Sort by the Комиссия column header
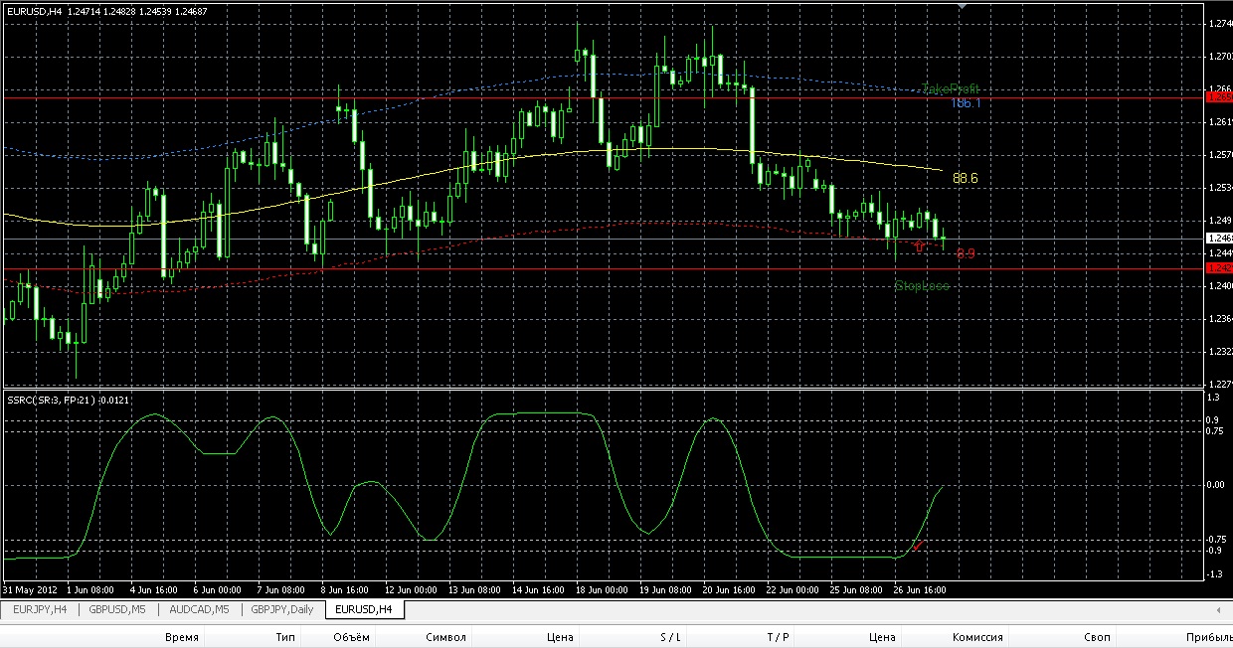 coord(977,637)
